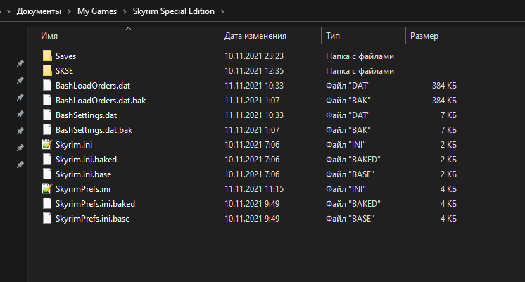Sort files by the Имя column

49,35
